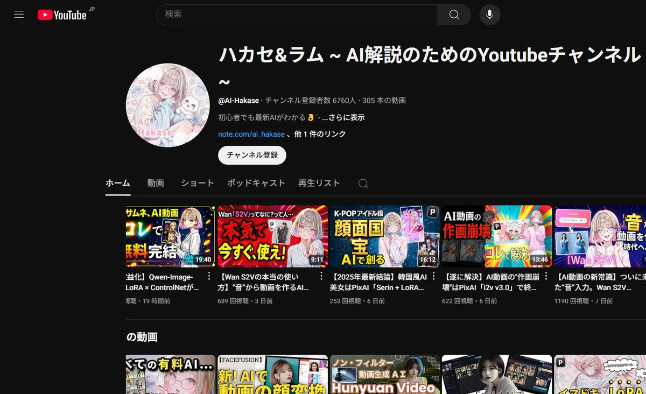Image resolution: width=646 pixels, height=394 pixels.
Task: Click 689 回視聴・3 日前 metadata
Action: [245, 301]
